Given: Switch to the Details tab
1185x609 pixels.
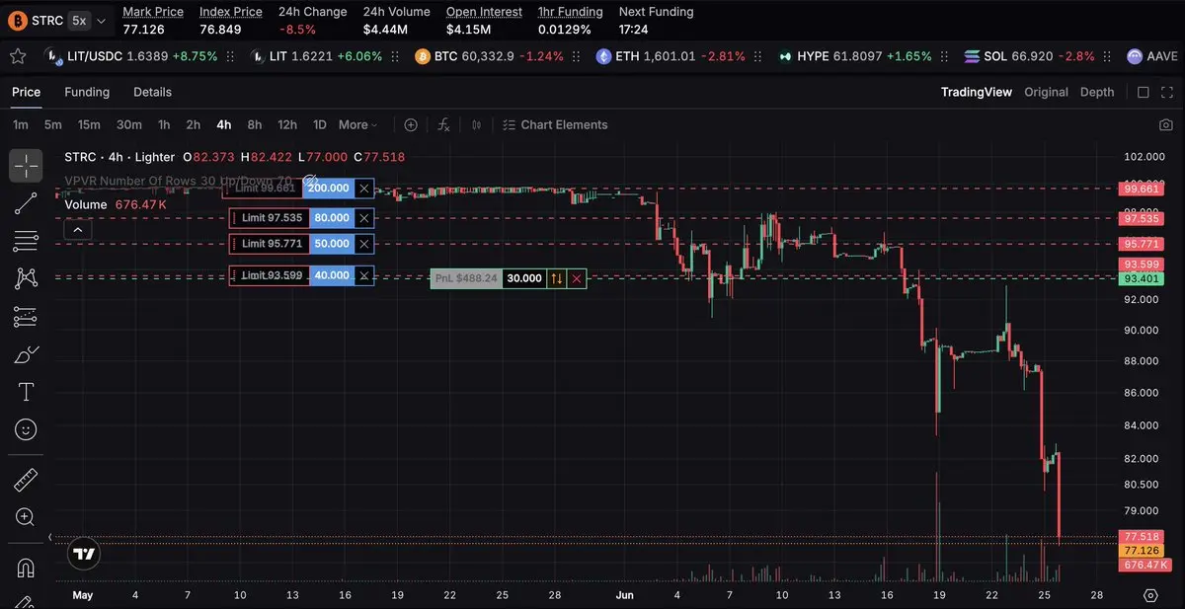Looking at the screenshot, I should [x=152, y=92].
